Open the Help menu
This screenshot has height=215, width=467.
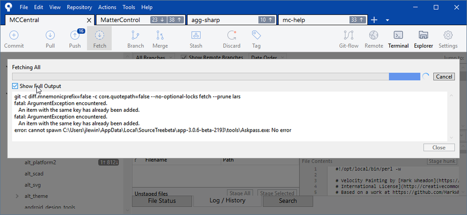(147, 7)
